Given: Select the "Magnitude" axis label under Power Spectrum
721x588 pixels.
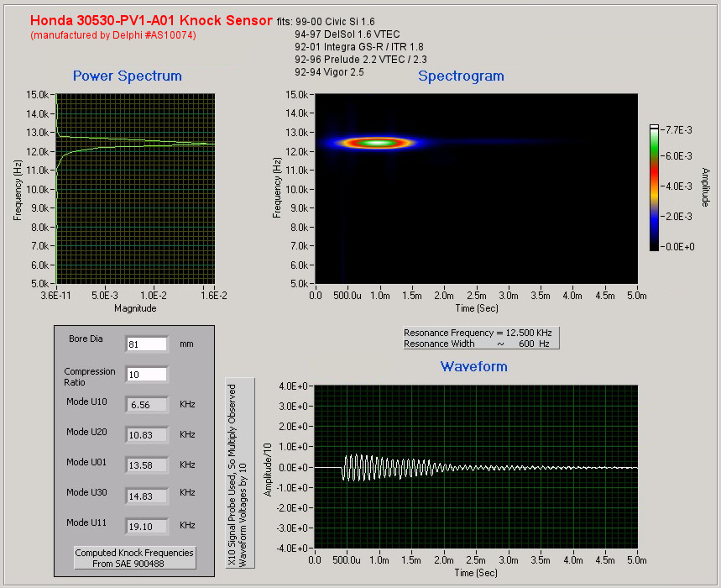Looking at the screenshot, I should click(135, 308).
